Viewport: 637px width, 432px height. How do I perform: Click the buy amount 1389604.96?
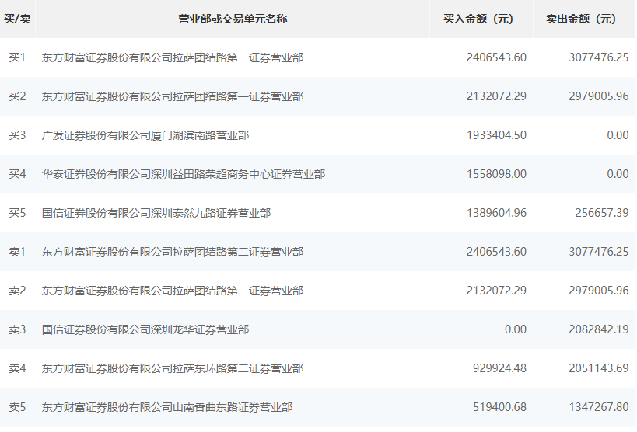click(x=496, y=213)
